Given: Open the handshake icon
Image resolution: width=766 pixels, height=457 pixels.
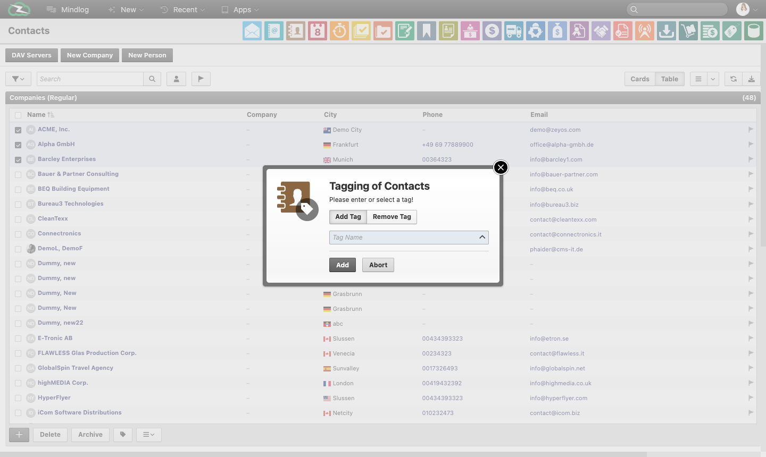Looking at the screenshot, I should pyautogui.click(x=601, y=31).
